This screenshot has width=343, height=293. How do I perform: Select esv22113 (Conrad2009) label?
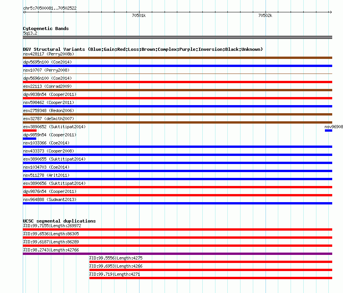click(47, 86)
